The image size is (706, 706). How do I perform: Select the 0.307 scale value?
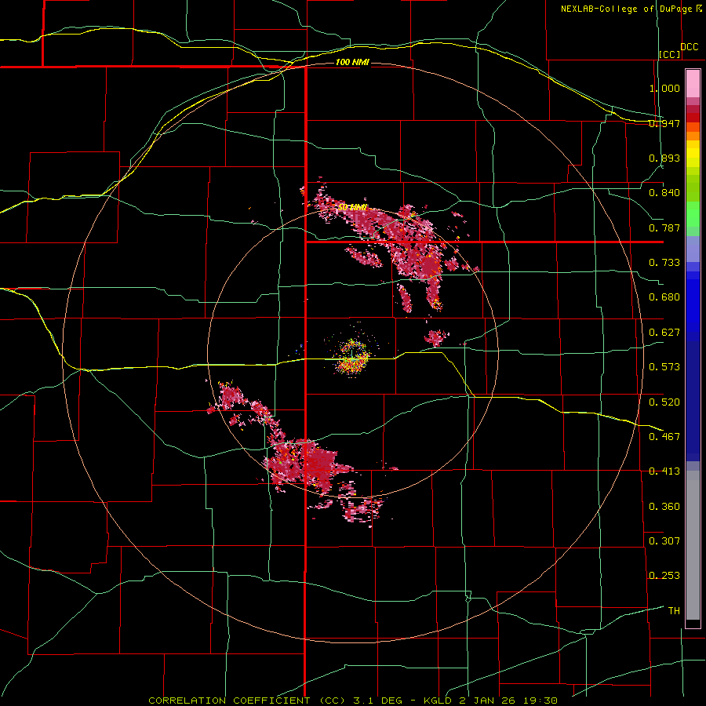pyautogui.click(x=664, y=541)
